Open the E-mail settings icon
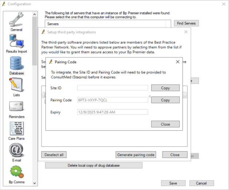This screenshot has height=190, width=229. [x=16, y=150]
